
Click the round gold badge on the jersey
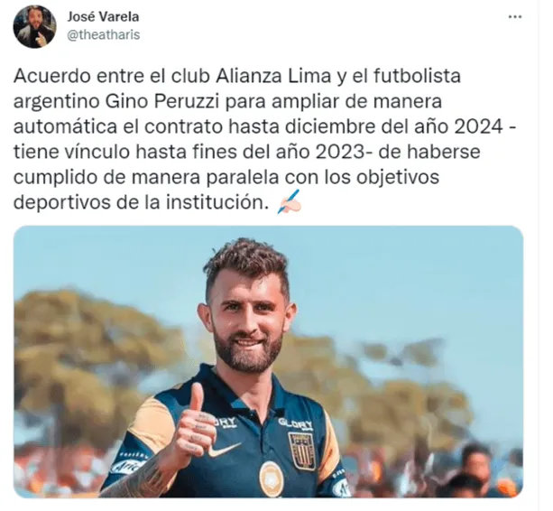point(272,478)
